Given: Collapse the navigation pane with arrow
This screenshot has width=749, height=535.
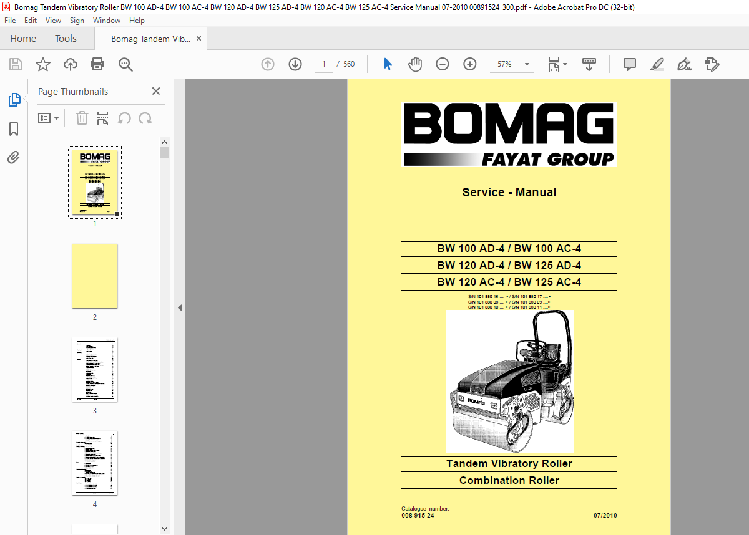Looking at the screenshot, I should coord(180,307).
